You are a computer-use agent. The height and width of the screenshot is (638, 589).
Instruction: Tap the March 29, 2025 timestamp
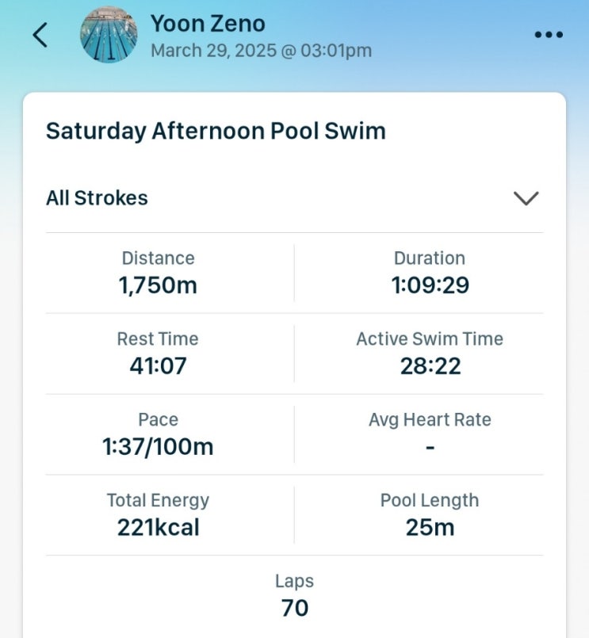261,51
